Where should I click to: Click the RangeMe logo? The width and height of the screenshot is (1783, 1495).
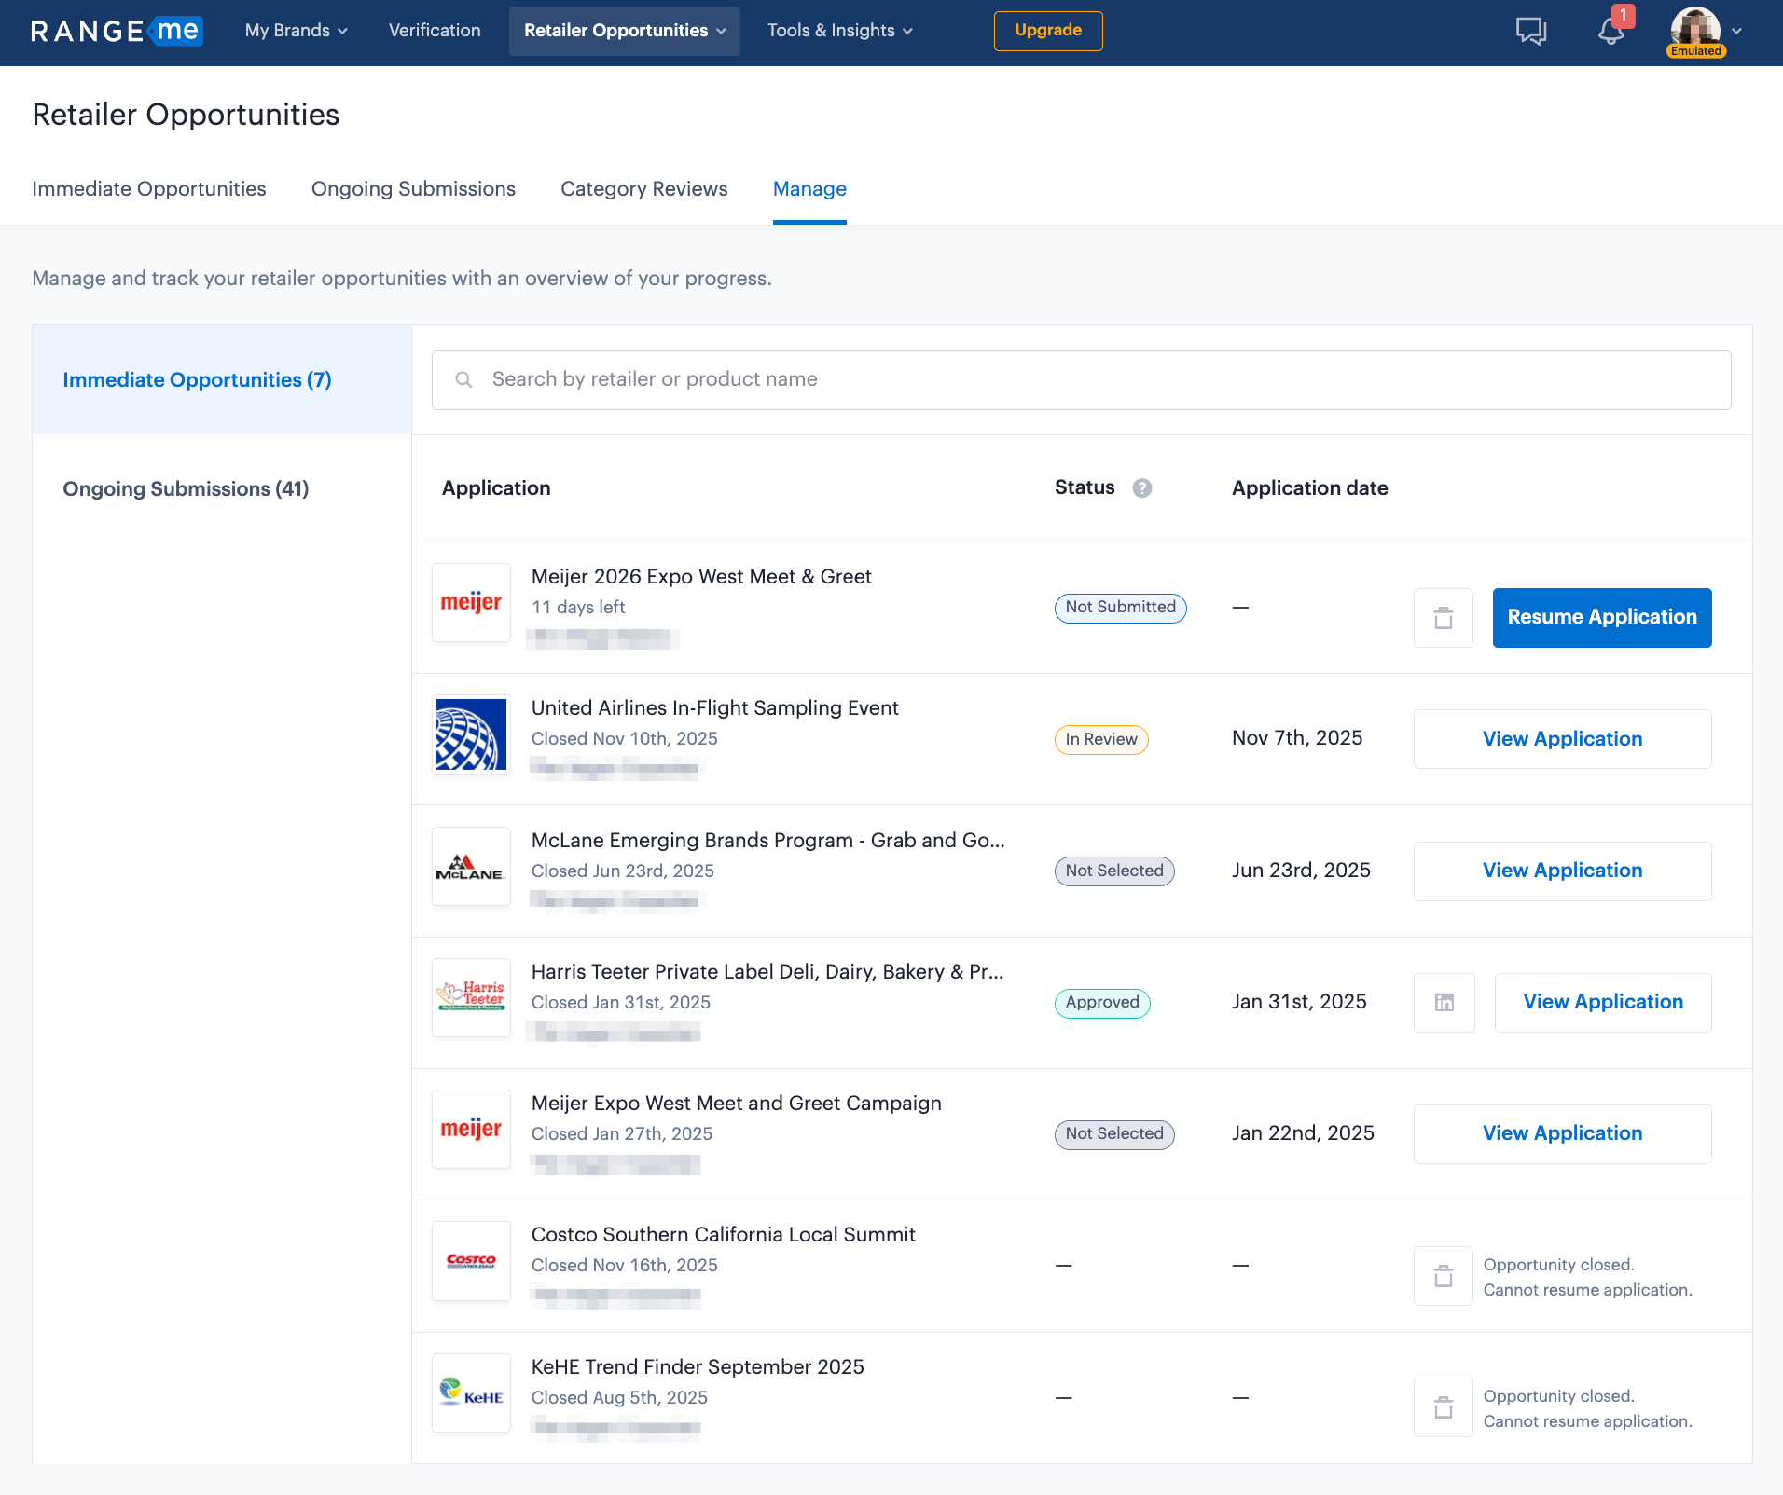[x=117, y=31]
